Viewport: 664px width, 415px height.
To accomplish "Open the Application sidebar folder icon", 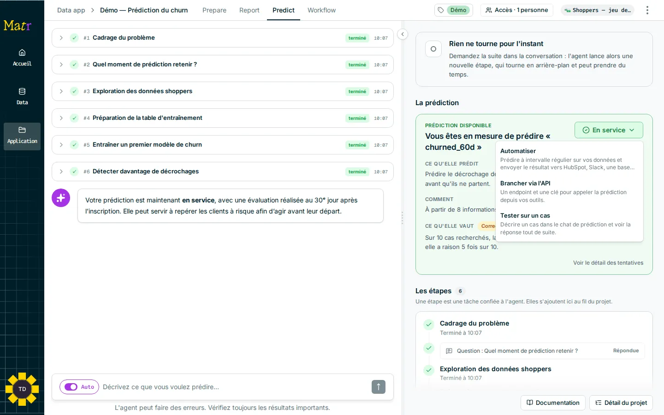I will tap(22, 136).
